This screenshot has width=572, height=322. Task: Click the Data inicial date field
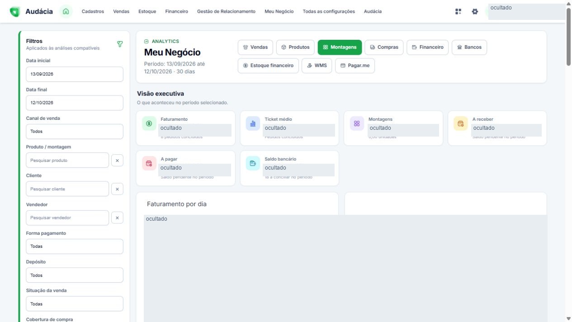[75, 74]
